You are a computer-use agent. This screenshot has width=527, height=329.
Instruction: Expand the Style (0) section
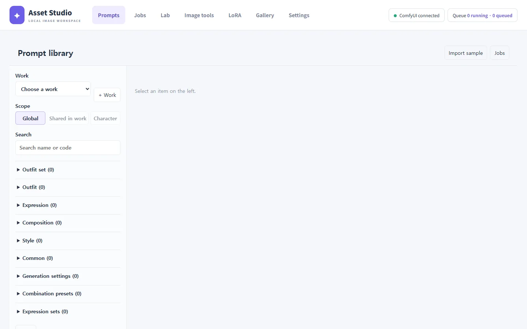68,241
